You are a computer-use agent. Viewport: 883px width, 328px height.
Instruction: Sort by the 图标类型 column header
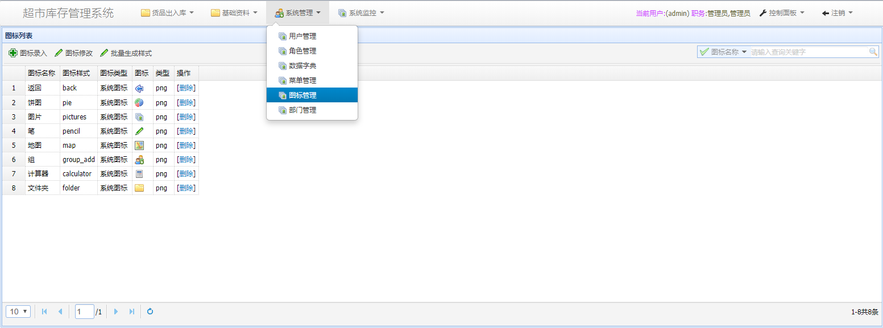(114, 73)
